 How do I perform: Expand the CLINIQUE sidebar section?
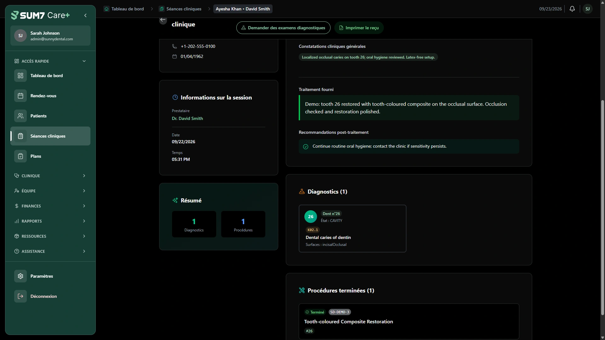pos(50,176)
